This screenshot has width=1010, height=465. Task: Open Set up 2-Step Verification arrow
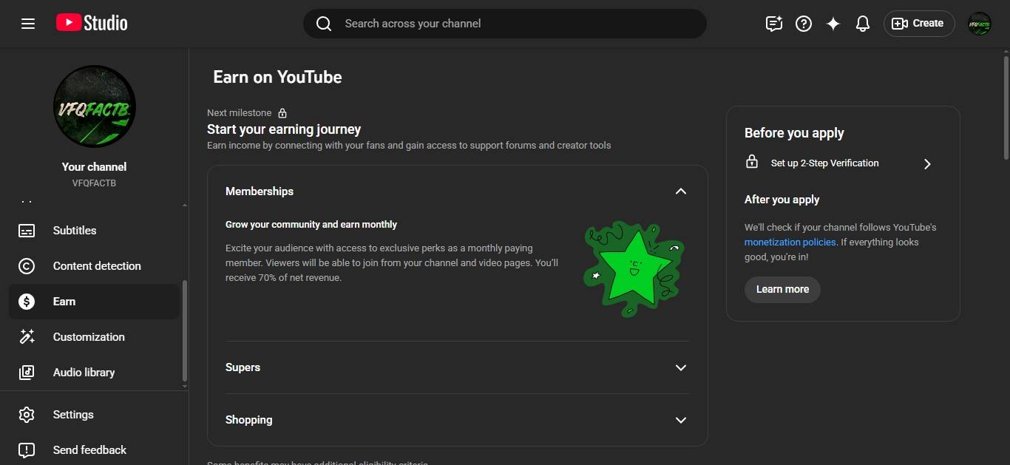927,163
